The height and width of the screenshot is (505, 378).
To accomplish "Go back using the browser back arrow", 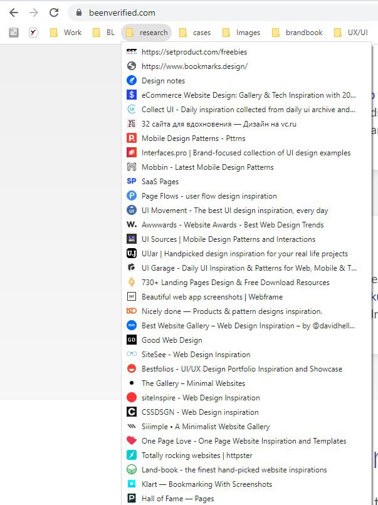I will coord(14,13).
